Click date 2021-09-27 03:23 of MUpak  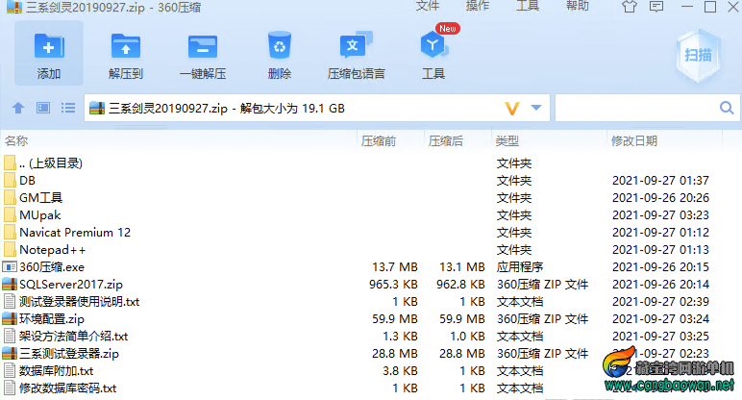tap(660, 215)
